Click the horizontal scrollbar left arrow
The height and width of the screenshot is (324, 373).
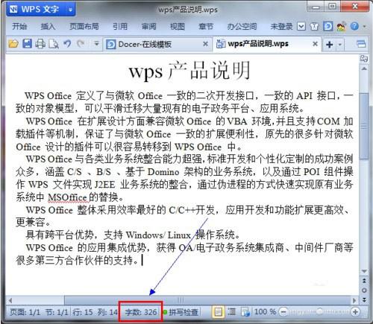pyautogui.click(x=10, y=301)
